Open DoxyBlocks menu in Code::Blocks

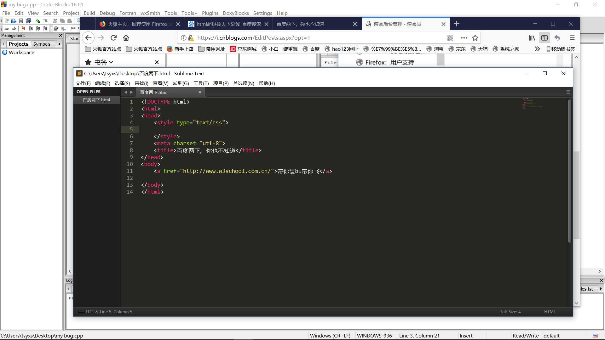point(236,13)
